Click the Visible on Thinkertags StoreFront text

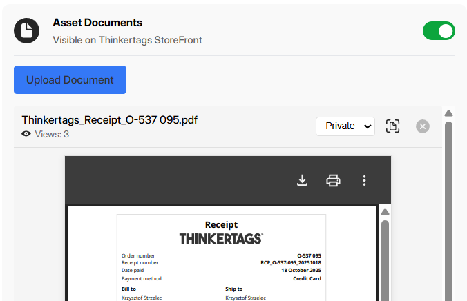(x=127, y=40)
